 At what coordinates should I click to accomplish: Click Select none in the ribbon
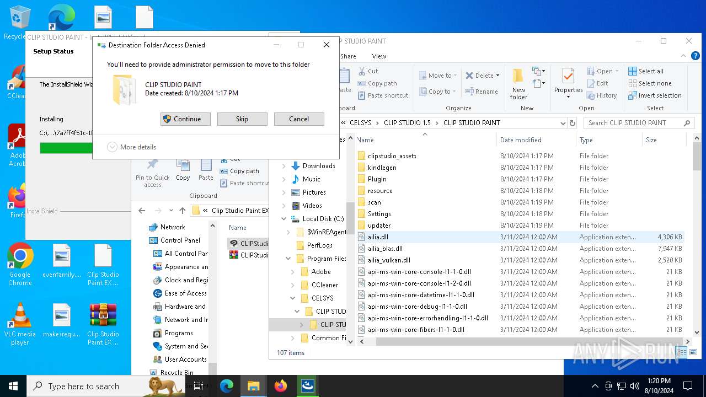(650, 83)
